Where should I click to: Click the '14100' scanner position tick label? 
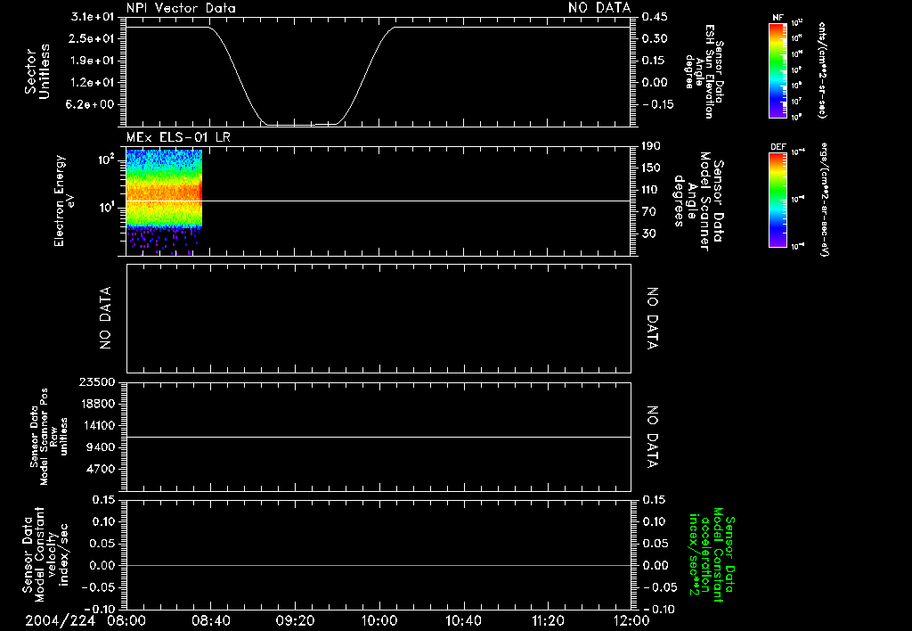click(x=100, y=425)
